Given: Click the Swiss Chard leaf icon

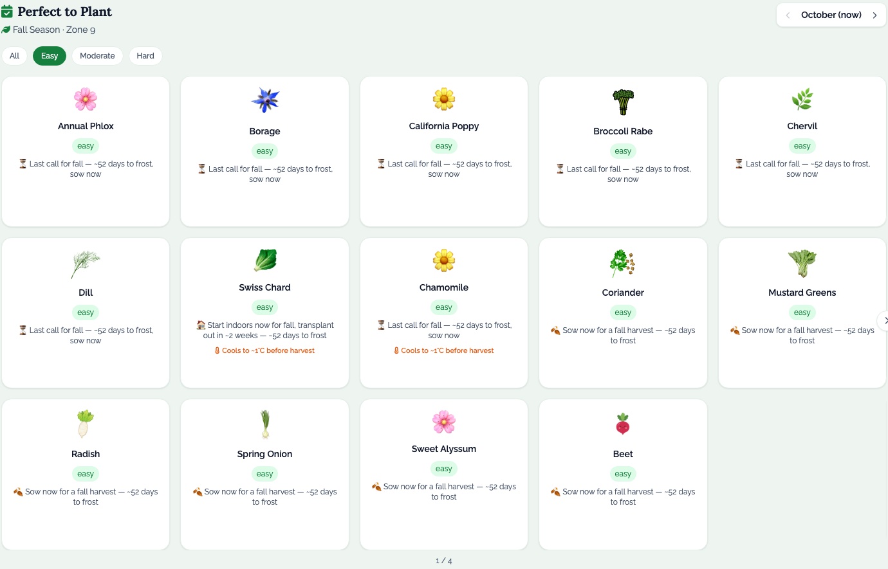Looking at the screenshot, I should [264, 260].
